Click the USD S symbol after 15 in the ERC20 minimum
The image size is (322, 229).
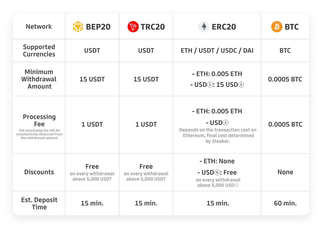pos(241,84)
